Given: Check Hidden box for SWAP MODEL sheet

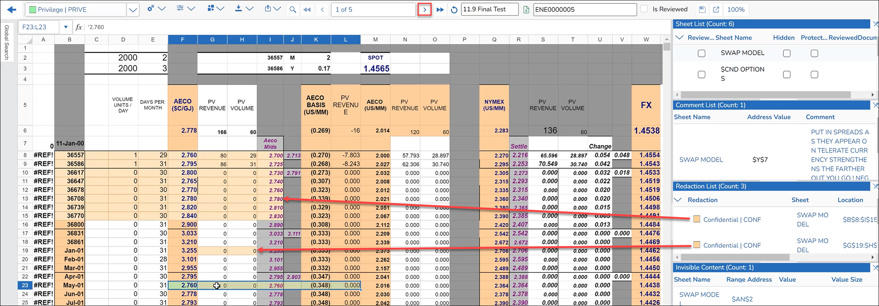Looking at the screenshot, I should [787, 53].
